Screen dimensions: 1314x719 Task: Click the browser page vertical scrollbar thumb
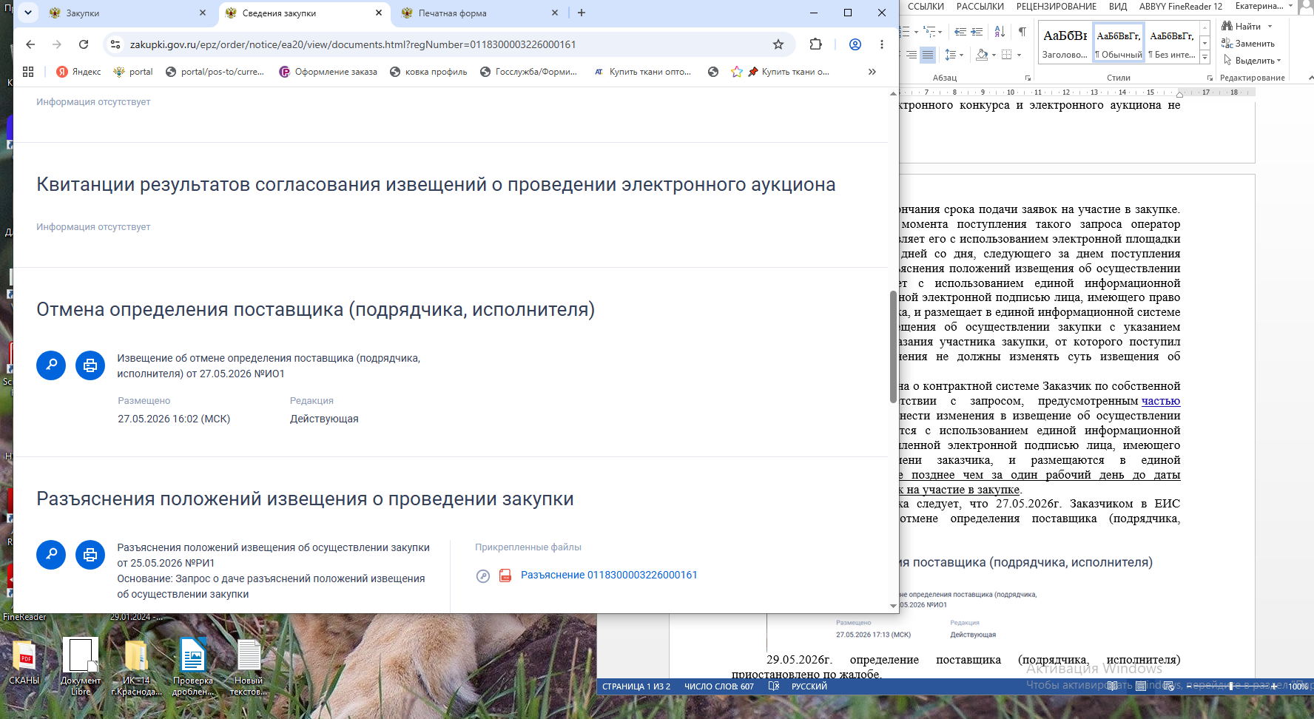pos(893,347)
